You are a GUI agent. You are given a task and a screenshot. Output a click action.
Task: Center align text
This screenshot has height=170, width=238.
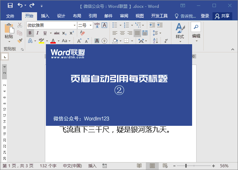pyautogui.click(x=122, y=33)
